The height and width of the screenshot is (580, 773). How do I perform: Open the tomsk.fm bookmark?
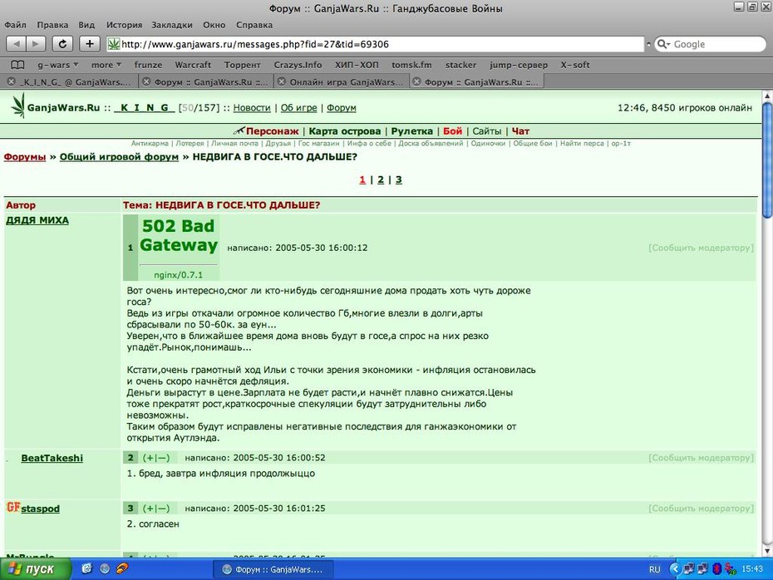[411, 65]
